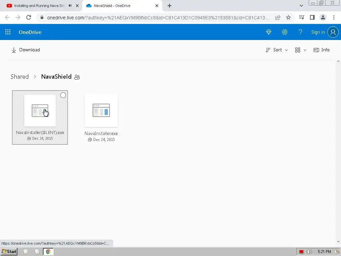Click the taskbar clock 5:21 PM
This screenshot has width=341, height=256.
(324, 252)
